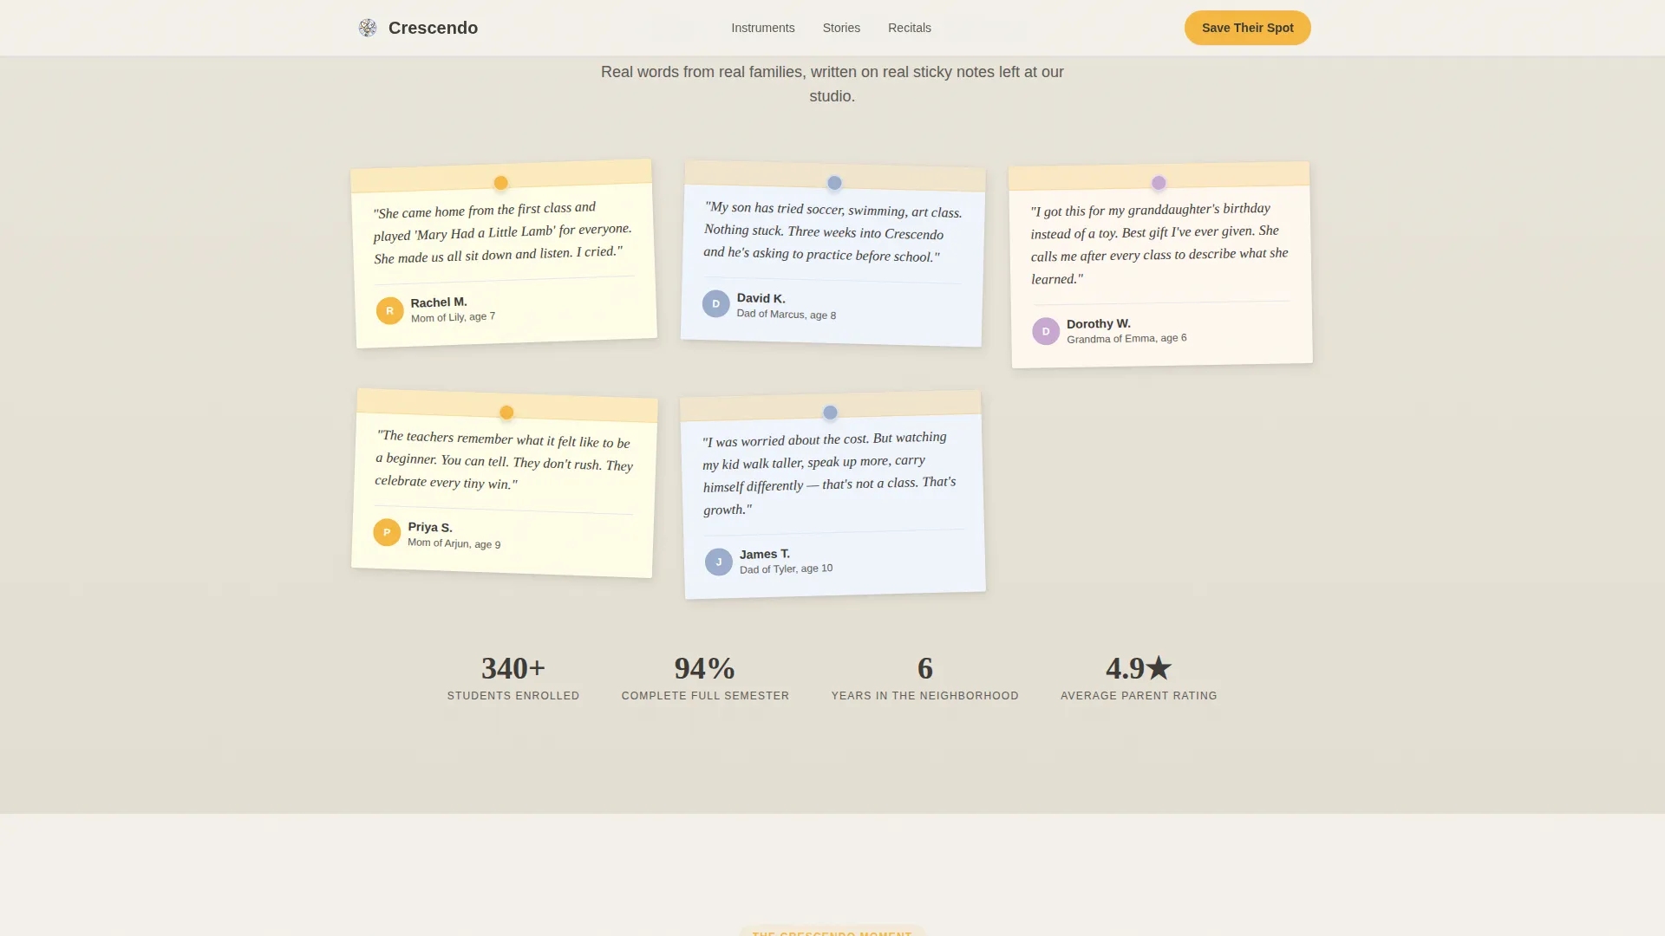Viewport: 1665px width, 936px height.
Task: Click James T.'s blue J avatar
Action: [718, 562]
